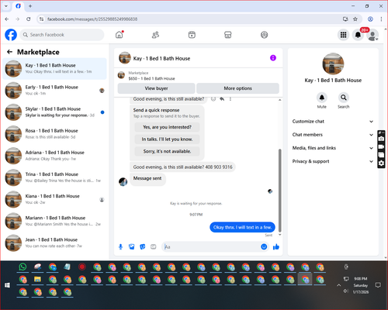Image resolution: width=388 pixels, height=310 pixels.
Task: Open the Windows Start menu
Action: pyautogui.click(x=7, y=285)
